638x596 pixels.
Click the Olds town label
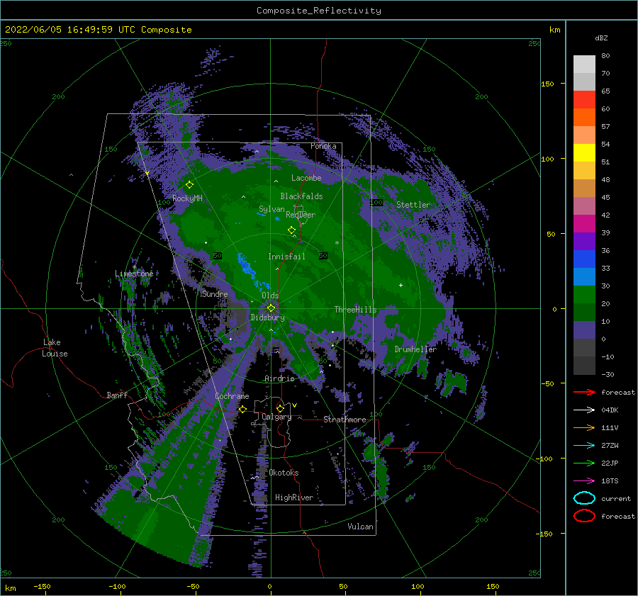coord(270,296)
